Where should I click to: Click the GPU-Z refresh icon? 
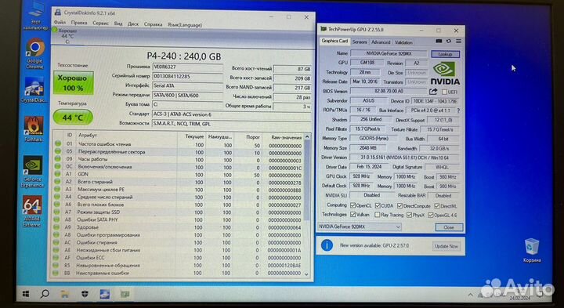coord(449,42)
